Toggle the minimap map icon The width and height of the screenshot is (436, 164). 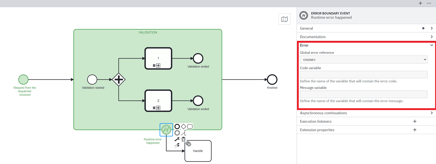pyautogui.click(x=284, y=19)
